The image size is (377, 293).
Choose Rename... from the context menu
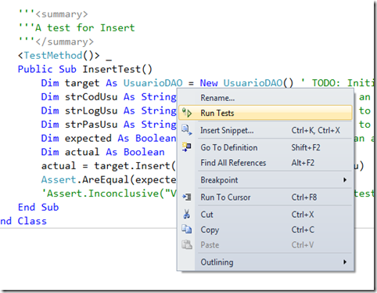[x=265, y=98]
